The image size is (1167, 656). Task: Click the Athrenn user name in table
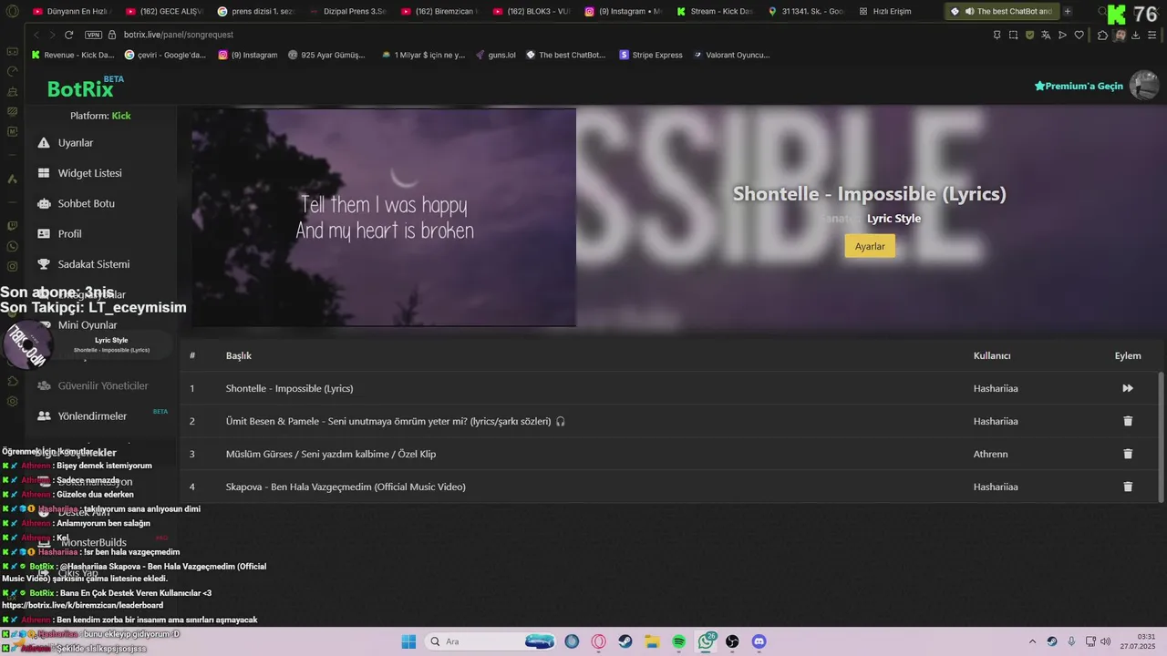coord(991,454)
